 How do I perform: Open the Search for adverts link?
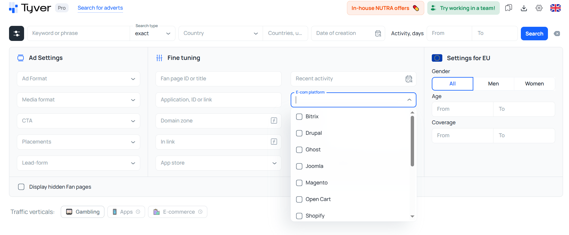pyautogui.click(x=100, y=8)
